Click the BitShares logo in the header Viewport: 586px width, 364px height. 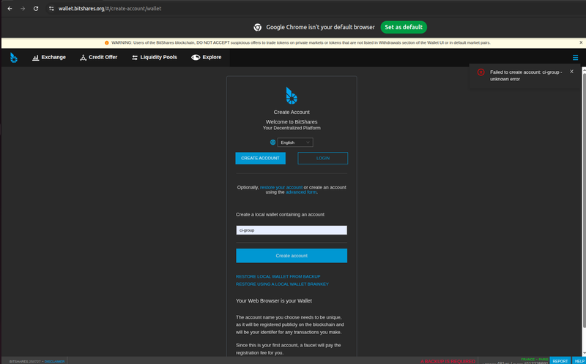coord(14,58)
